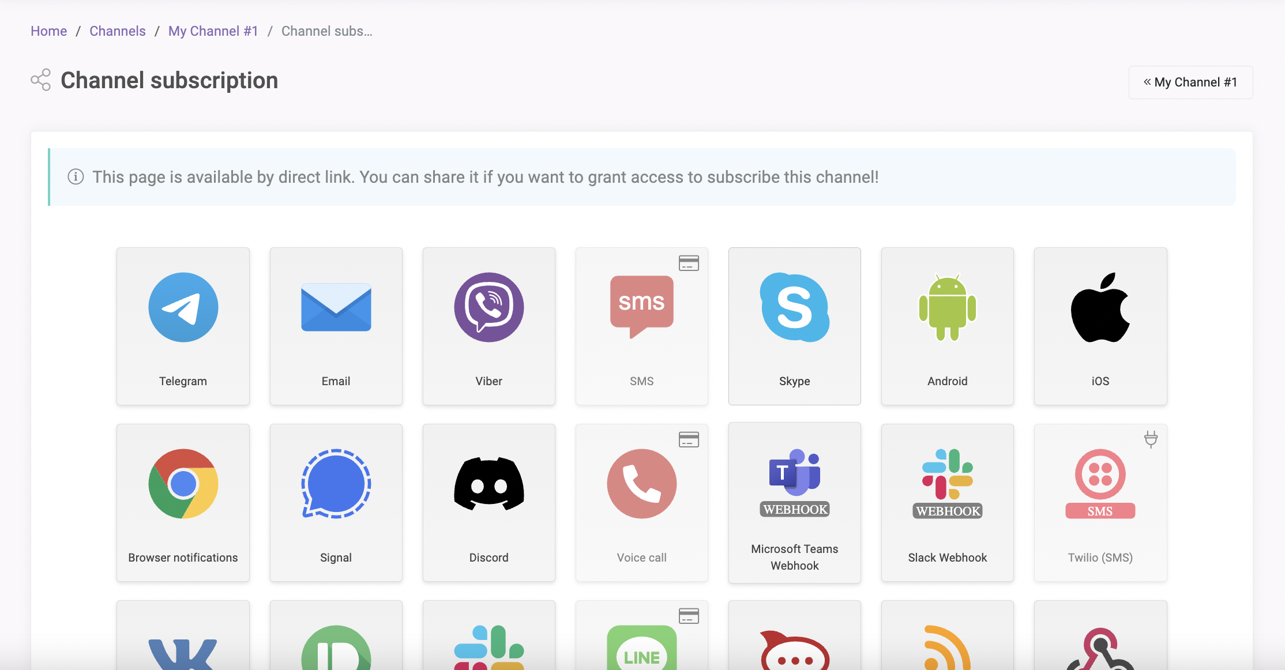The image size is (1285, 670).
Task: Click the 'iOS' label text
Action: coord(1100,381)
